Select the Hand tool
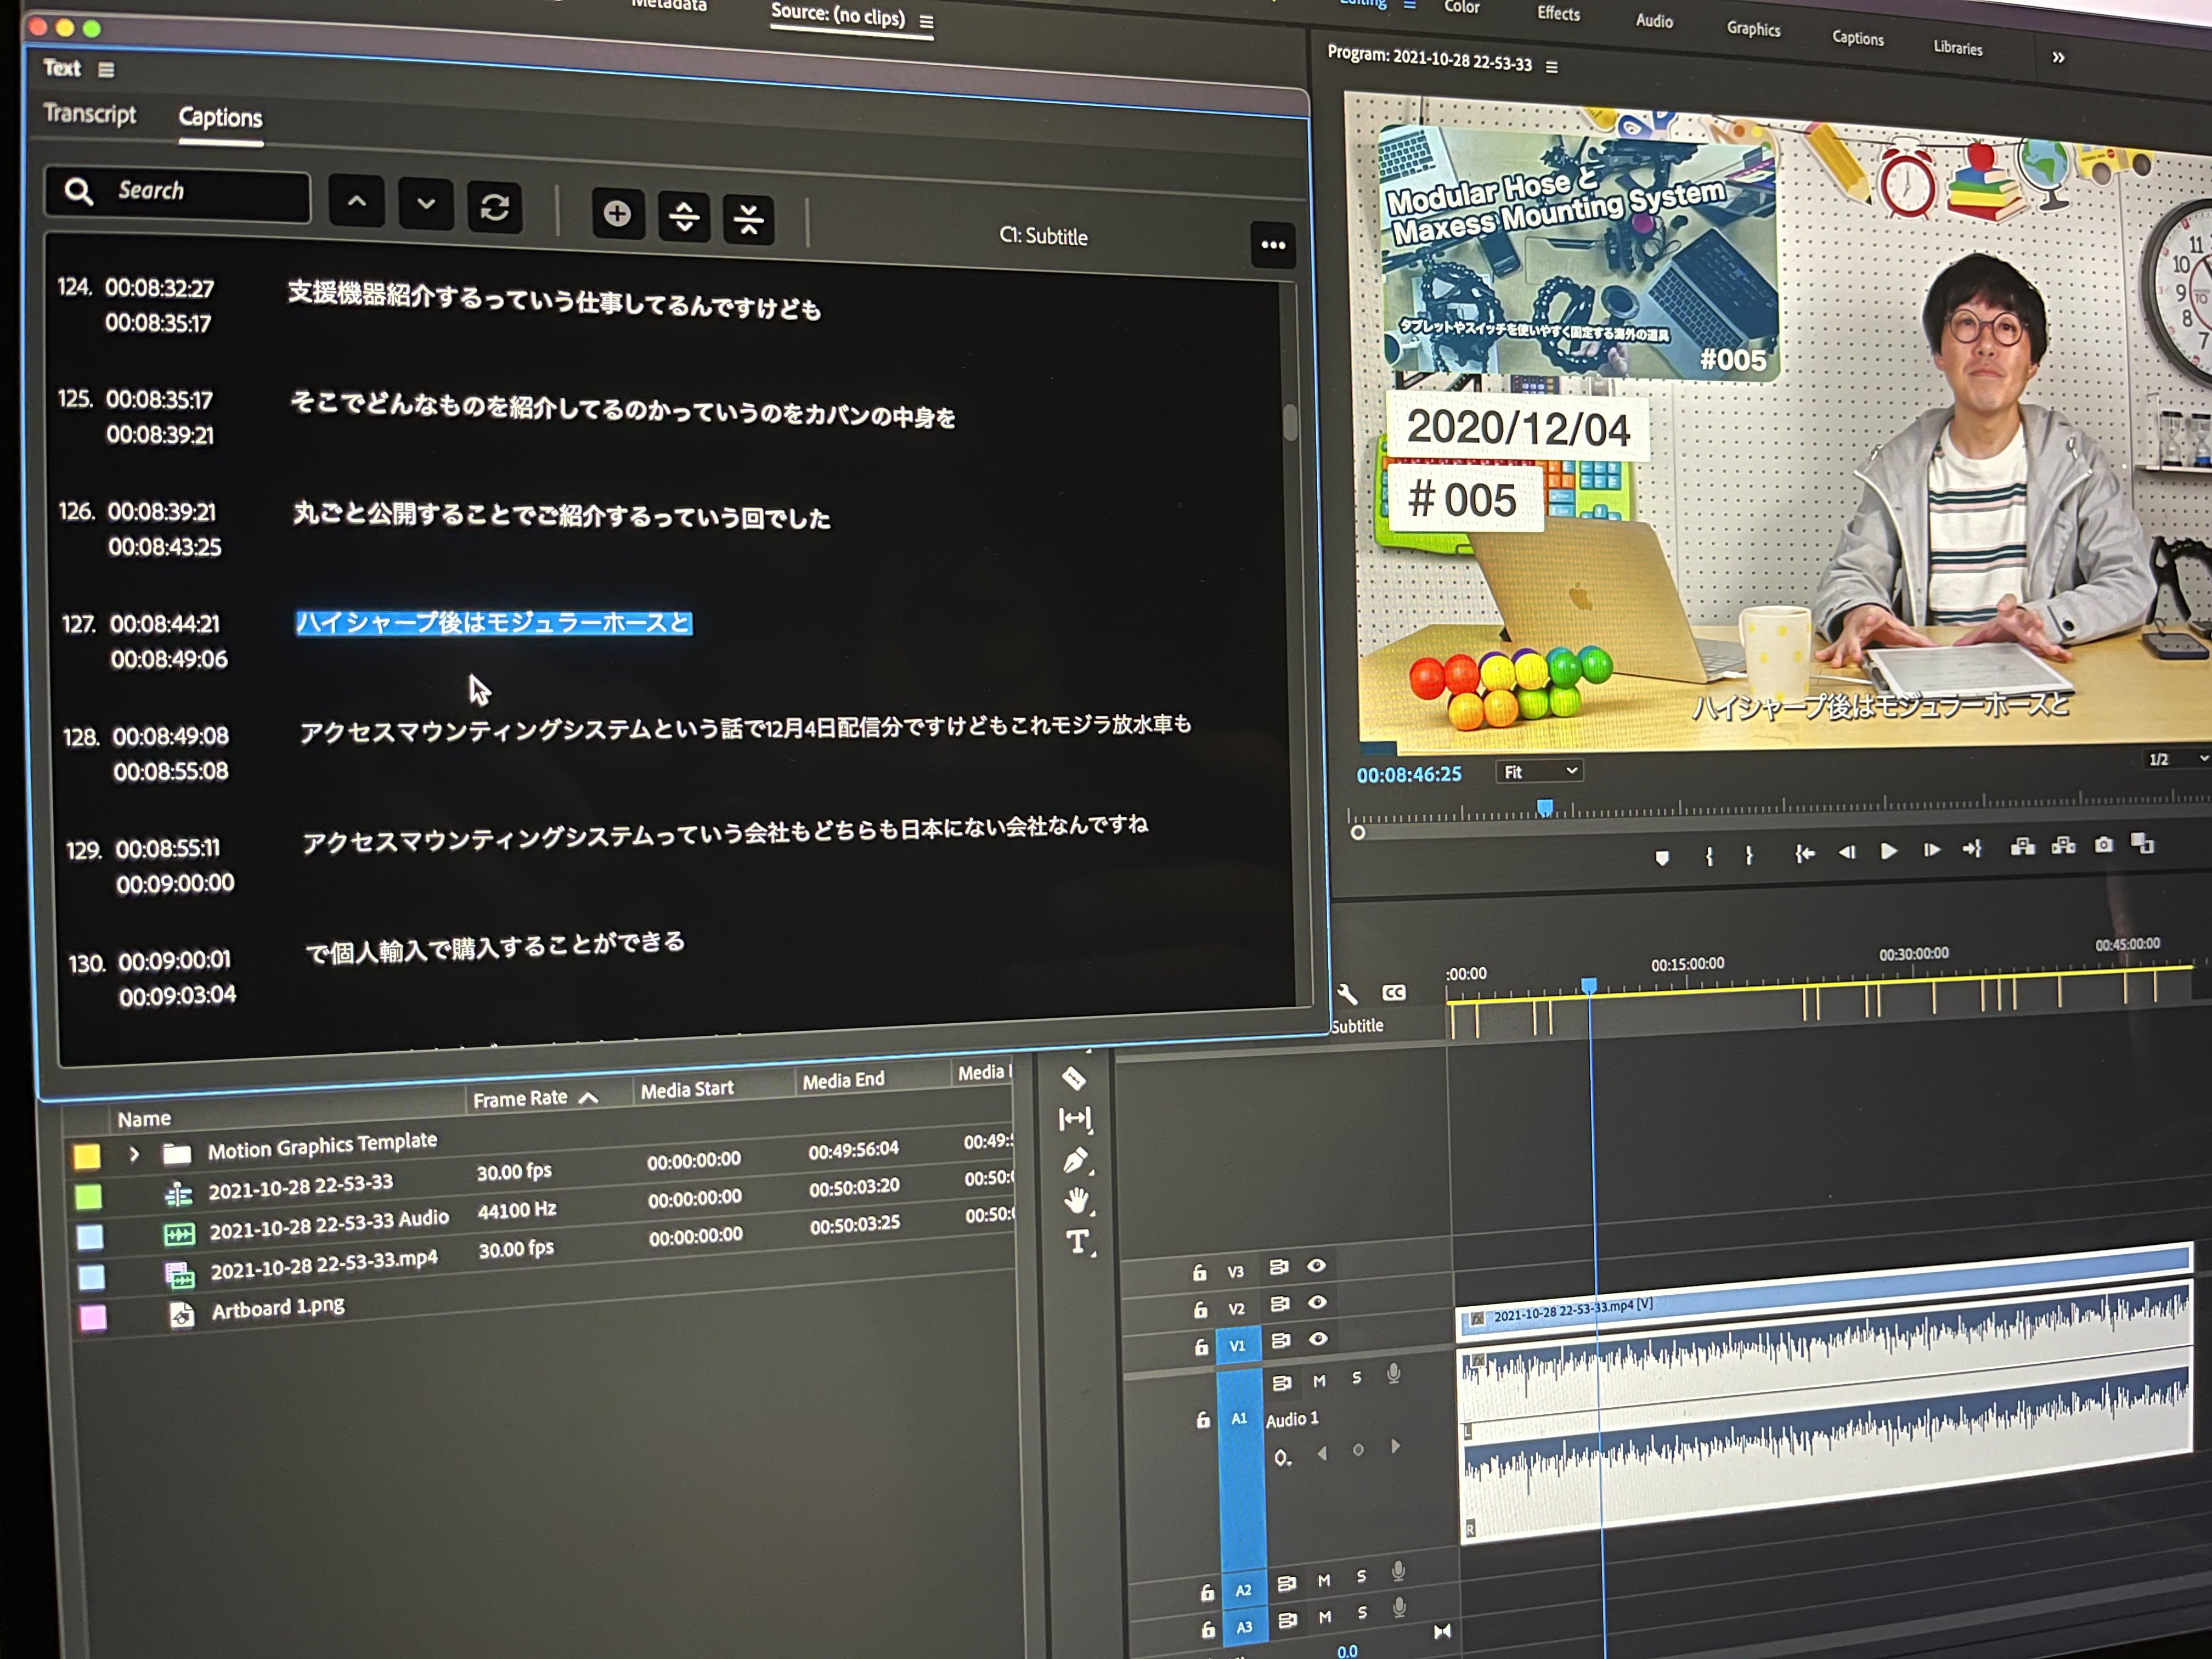 [1077, 1201]
